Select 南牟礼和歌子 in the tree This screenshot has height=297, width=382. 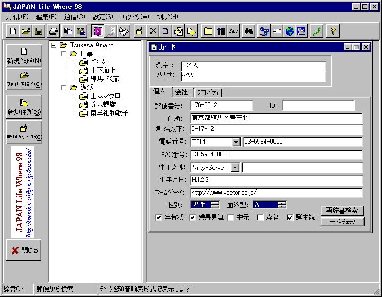[109, 113]
